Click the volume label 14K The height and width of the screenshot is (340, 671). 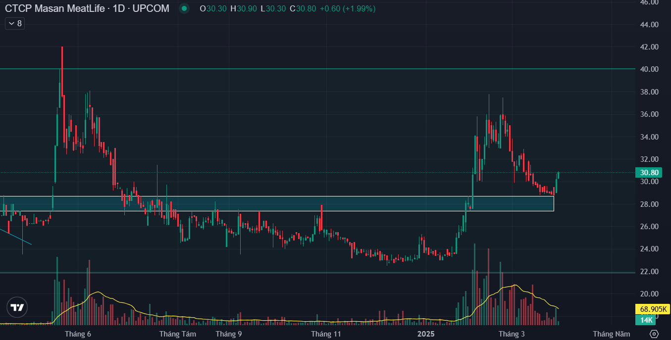pos(646,320)
